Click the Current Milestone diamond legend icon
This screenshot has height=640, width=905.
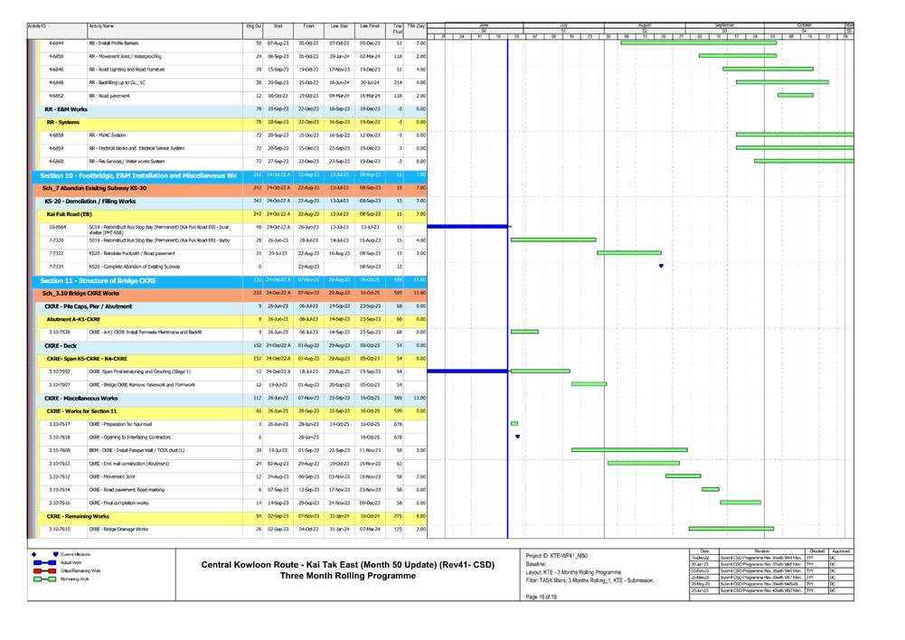tap(34, 553)
